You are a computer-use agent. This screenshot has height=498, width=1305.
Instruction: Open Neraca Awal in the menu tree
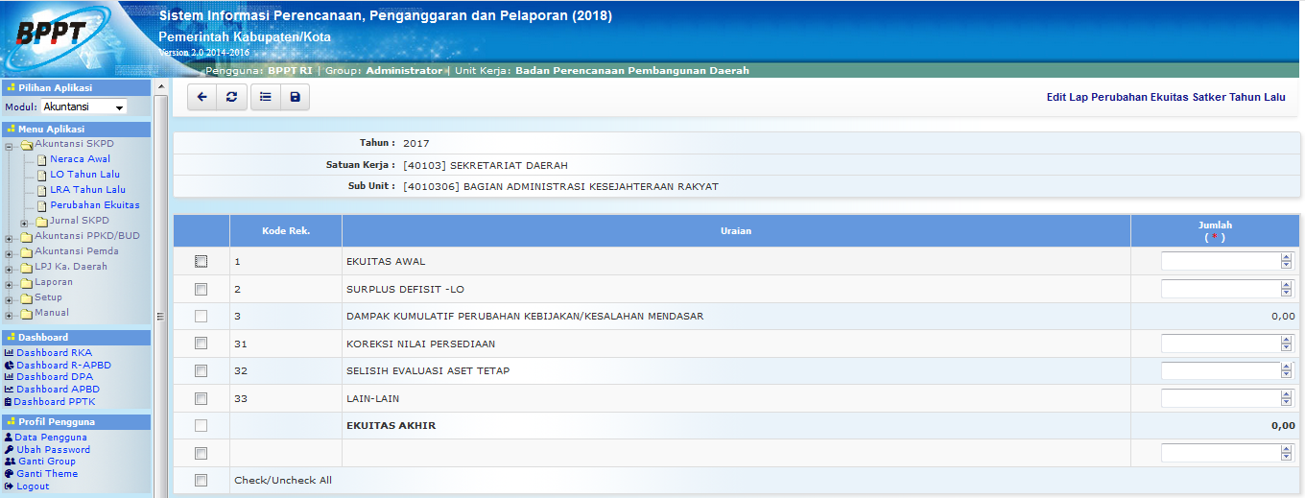tap(80, 159)
